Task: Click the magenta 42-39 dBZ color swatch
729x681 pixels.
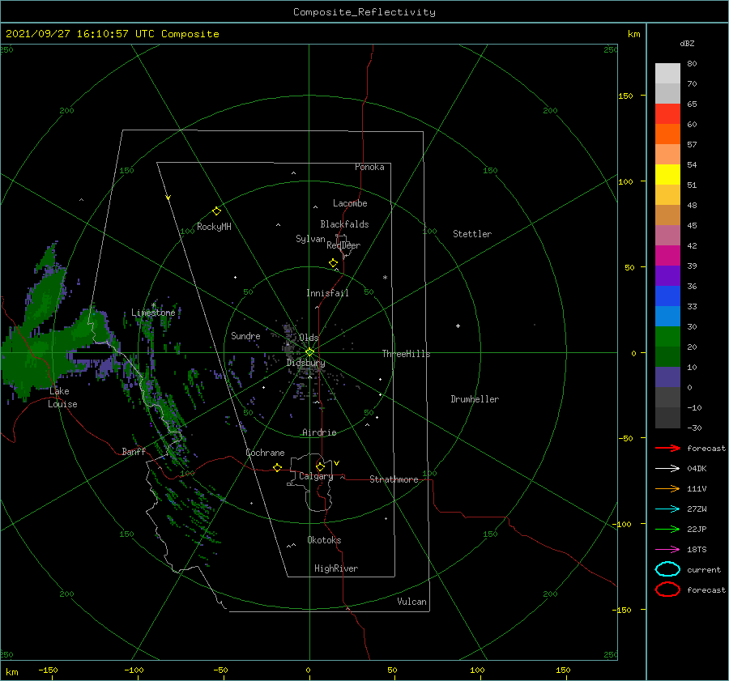Action: [667, 256]
